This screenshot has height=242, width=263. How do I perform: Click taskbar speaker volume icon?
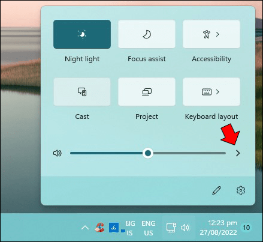(185, 228)
